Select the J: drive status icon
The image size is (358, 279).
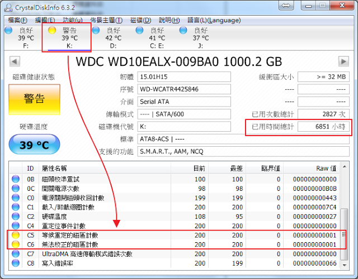(183, 30)
